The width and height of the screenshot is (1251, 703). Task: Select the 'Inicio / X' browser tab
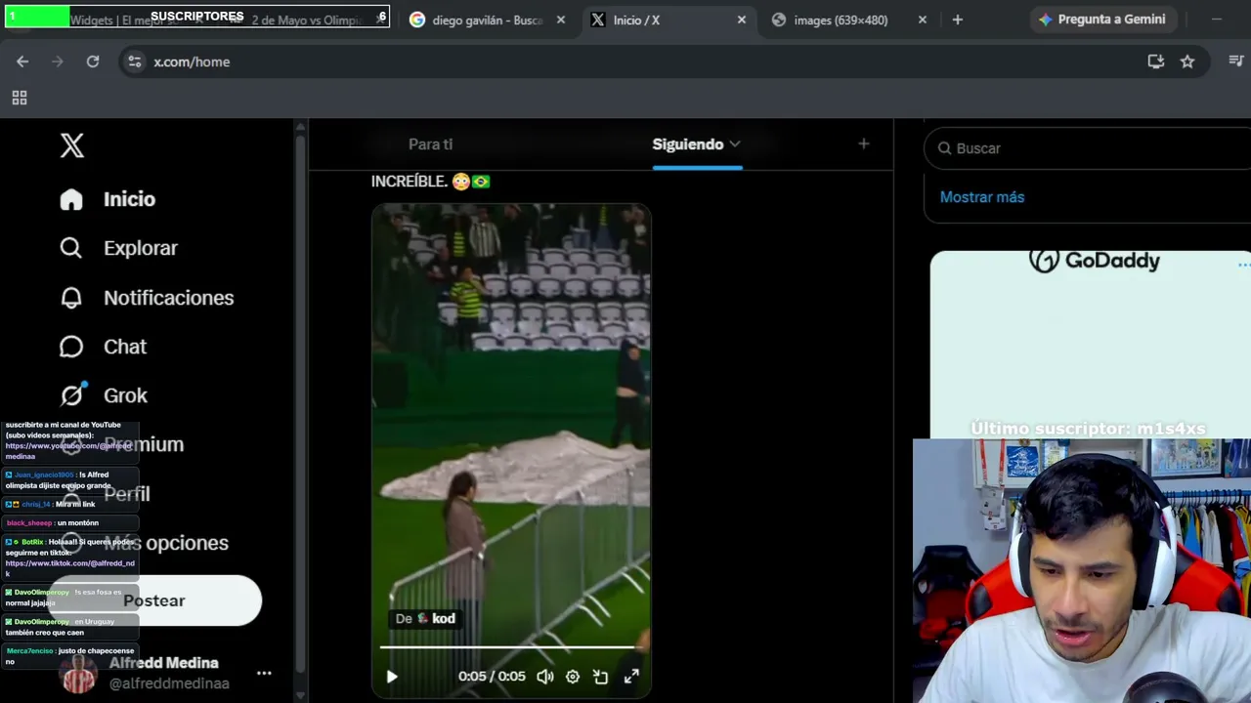(x=669, y=20)
